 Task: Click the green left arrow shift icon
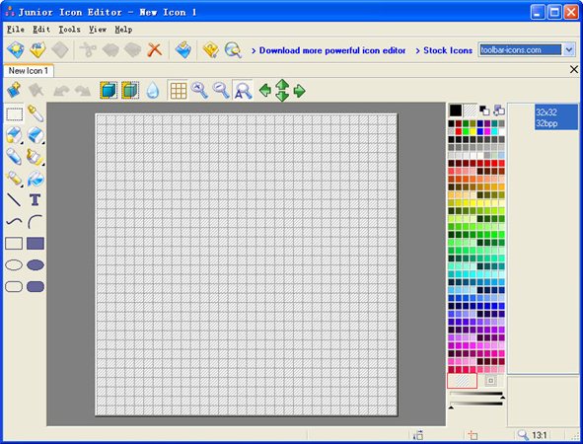(265, 91)
